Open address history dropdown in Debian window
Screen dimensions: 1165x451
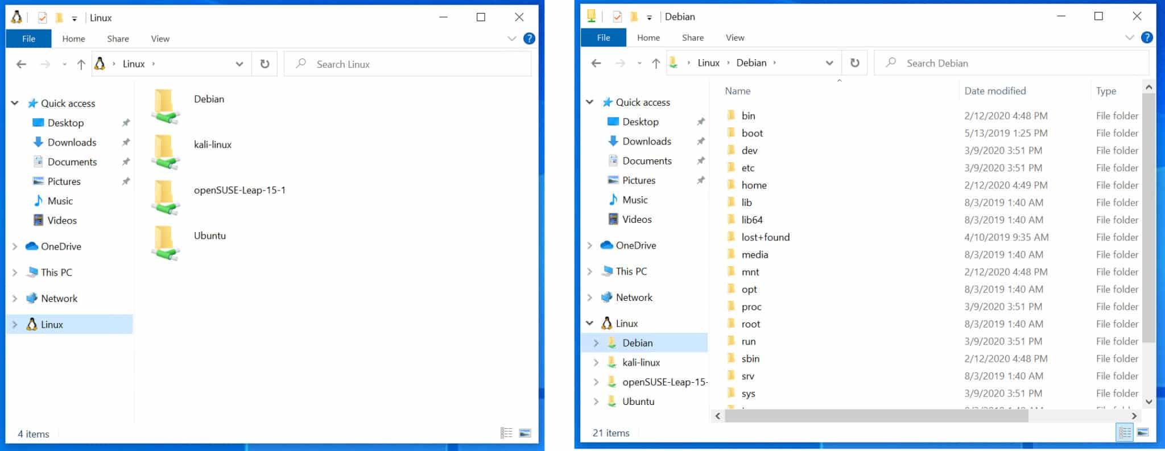pyautogui.click(x=829, y=63)
